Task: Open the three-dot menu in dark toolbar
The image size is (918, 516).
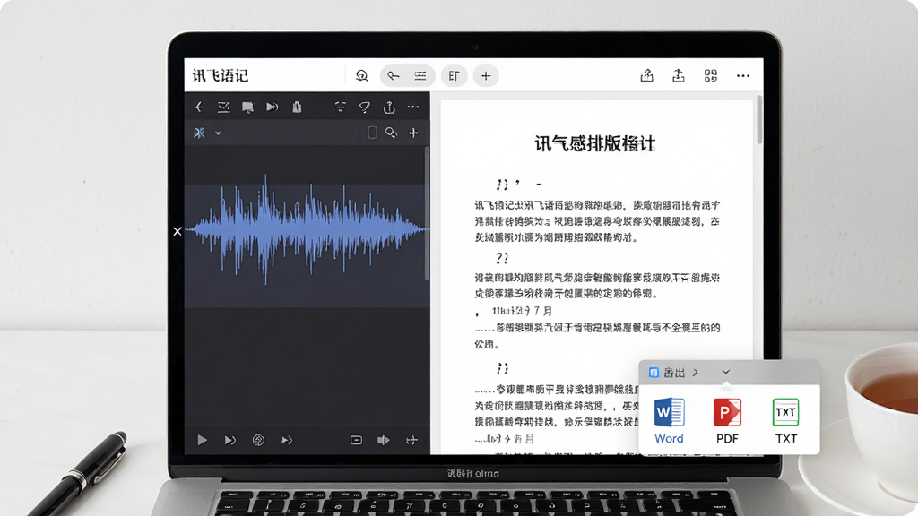Action: pyautogui.click(x=413, y=107)
